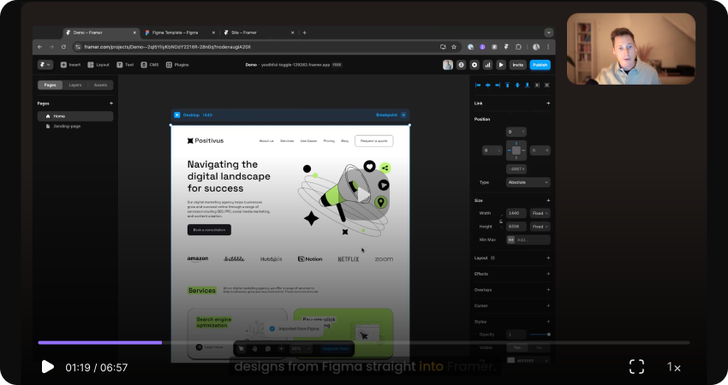The image size is (728, 385).
Task: Switch to the Layers tab
Action: point(75,85)
